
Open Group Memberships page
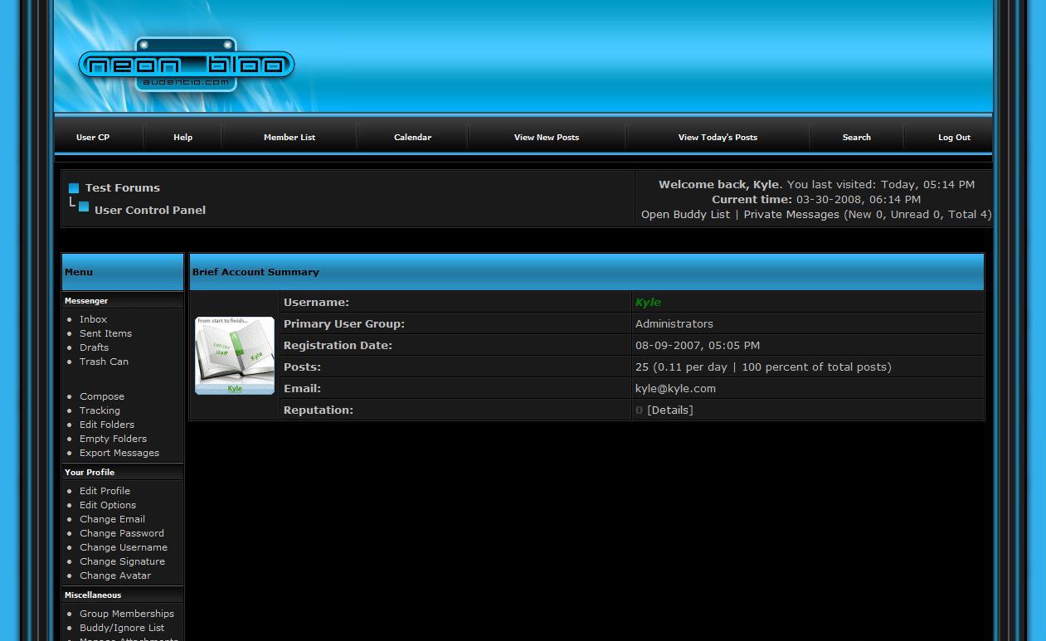(127, 614)
